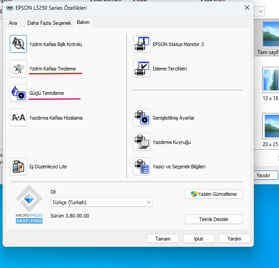
Task: Open Yazdırma Kuyruğu print queue icon
Action: click(141, 142)
